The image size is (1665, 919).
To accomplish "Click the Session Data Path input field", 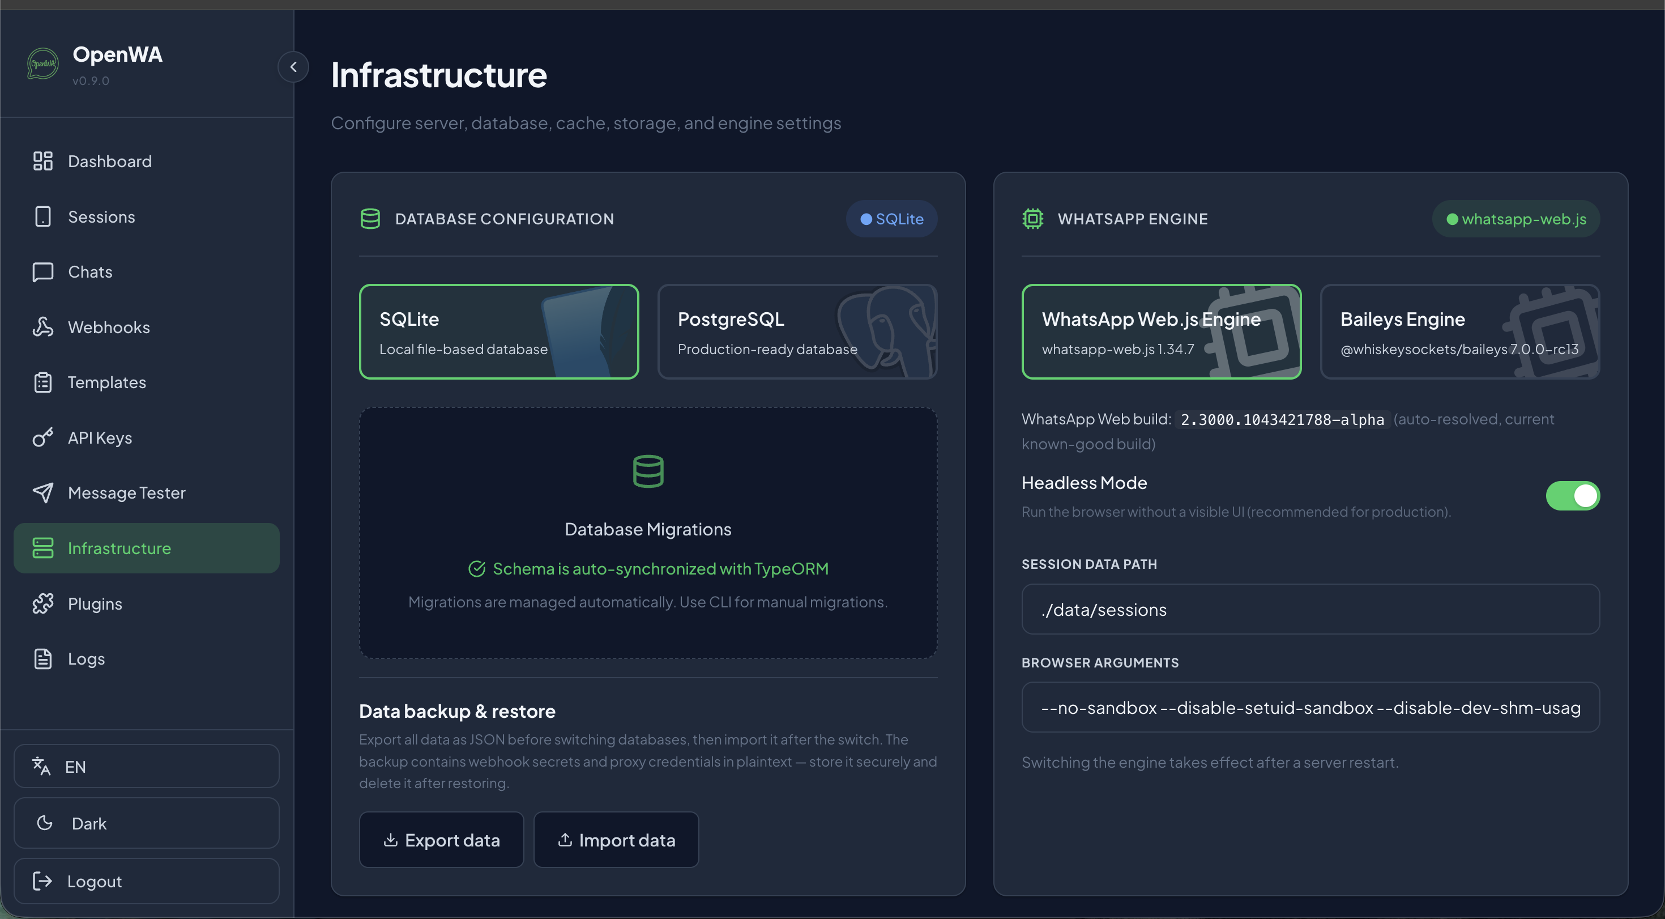I will point(1311,609).
